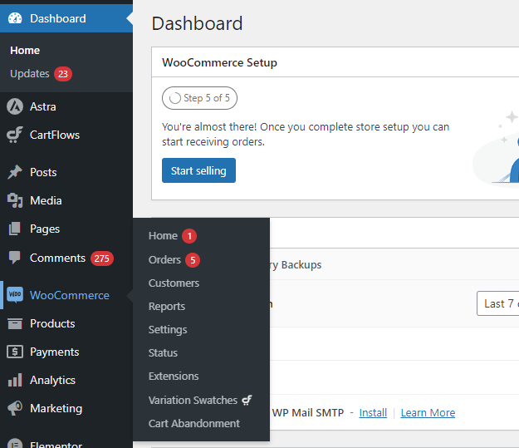Click the Astra theme icon
This screenshot has width=519, height=448.
pos(15,106)
